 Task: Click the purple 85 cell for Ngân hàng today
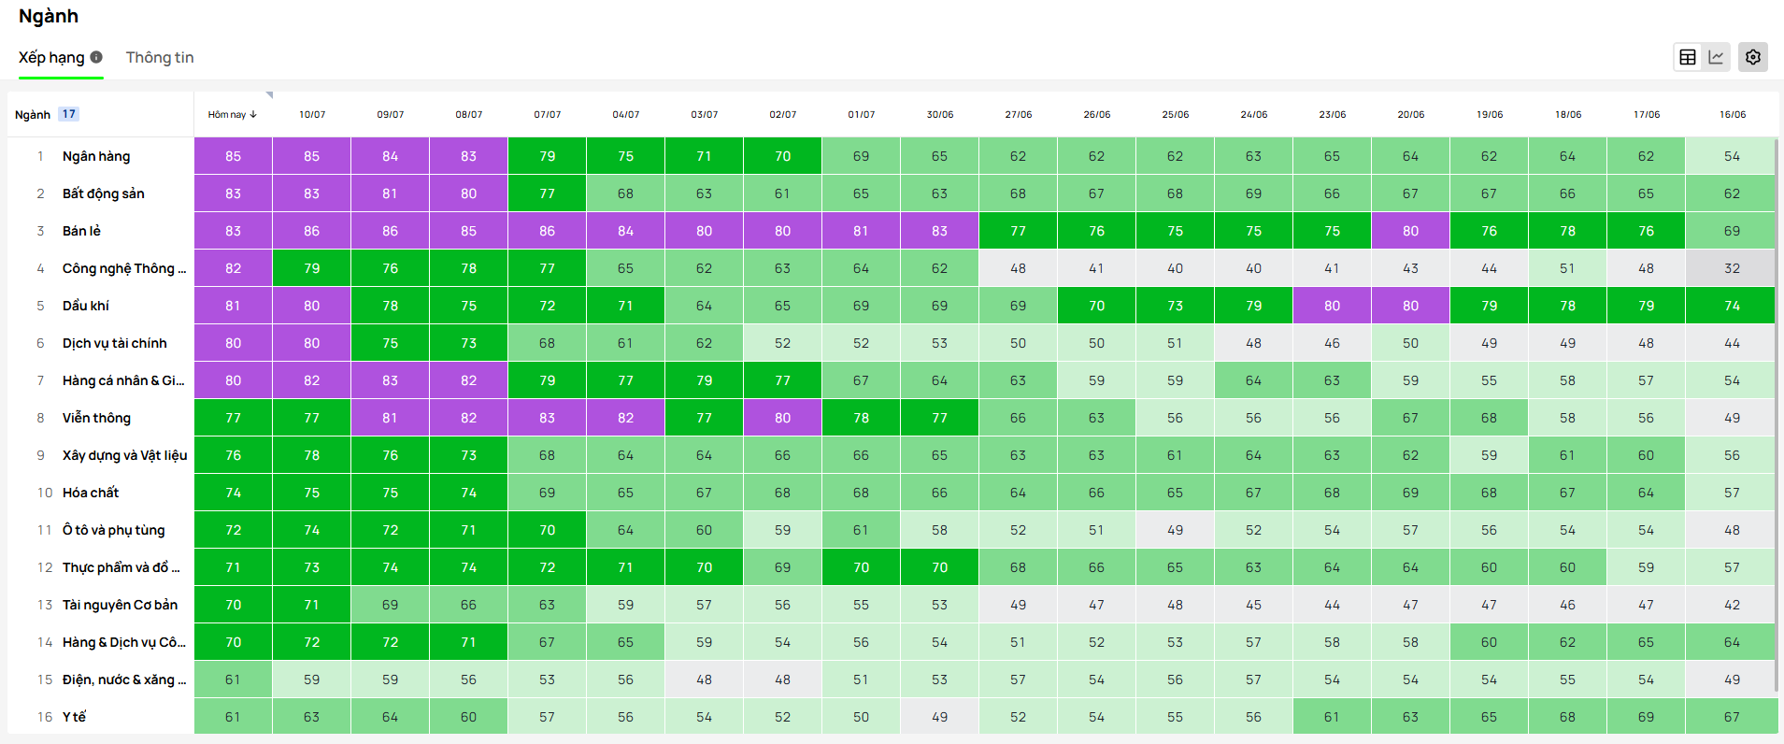pos(233,156)
